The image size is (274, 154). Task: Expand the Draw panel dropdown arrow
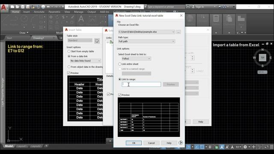pyautogui.click(x=27, y=33)
